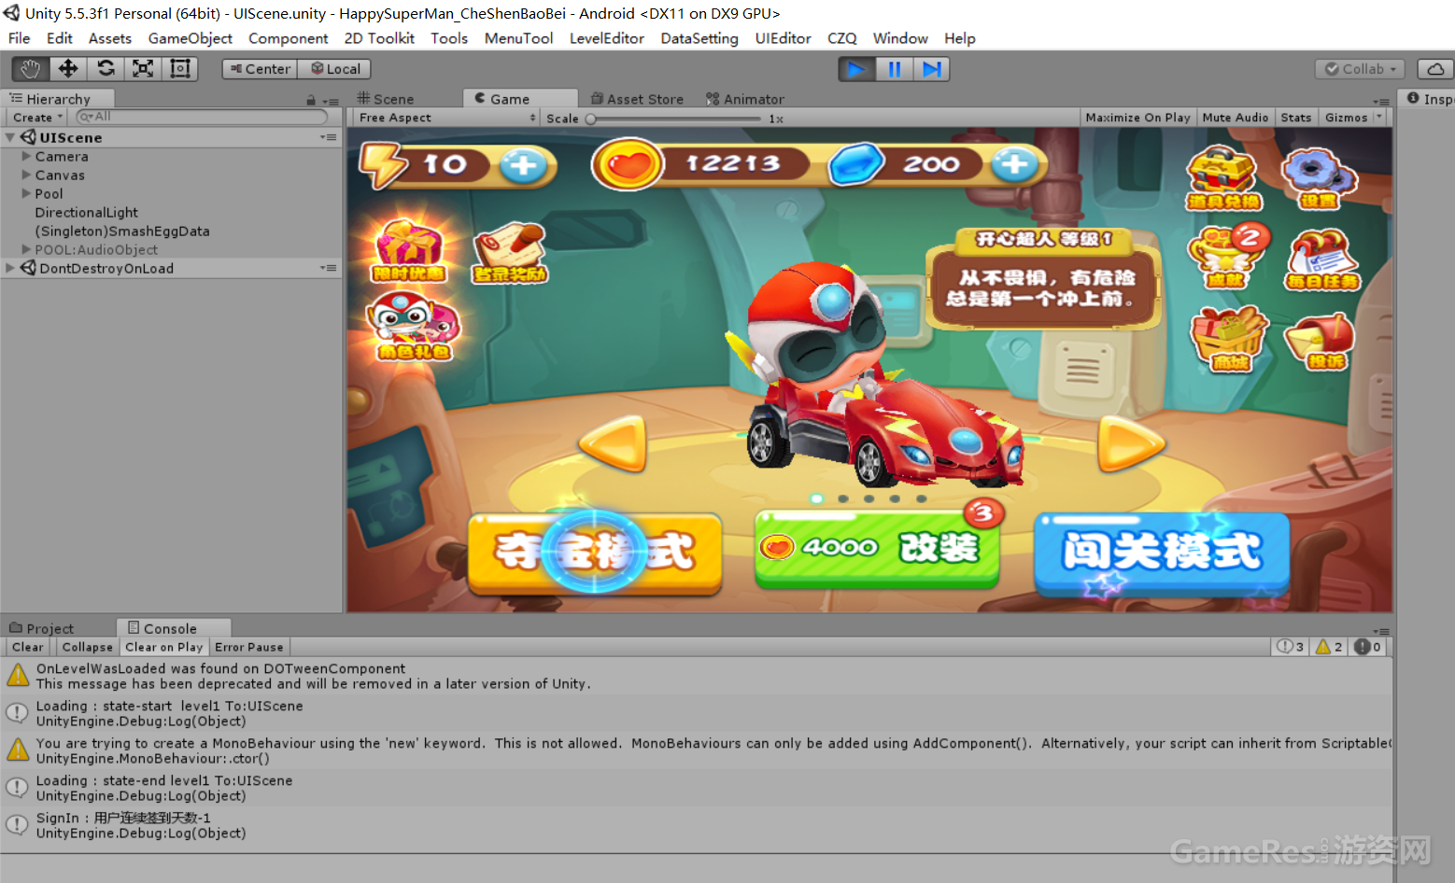This screenshot has width=1455, height=883.
Task: Toggle Mute Audio in Game view
Action: [x=1236, y=118]
